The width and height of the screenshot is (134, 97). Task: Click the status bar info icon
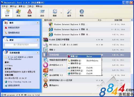[2, 95]
